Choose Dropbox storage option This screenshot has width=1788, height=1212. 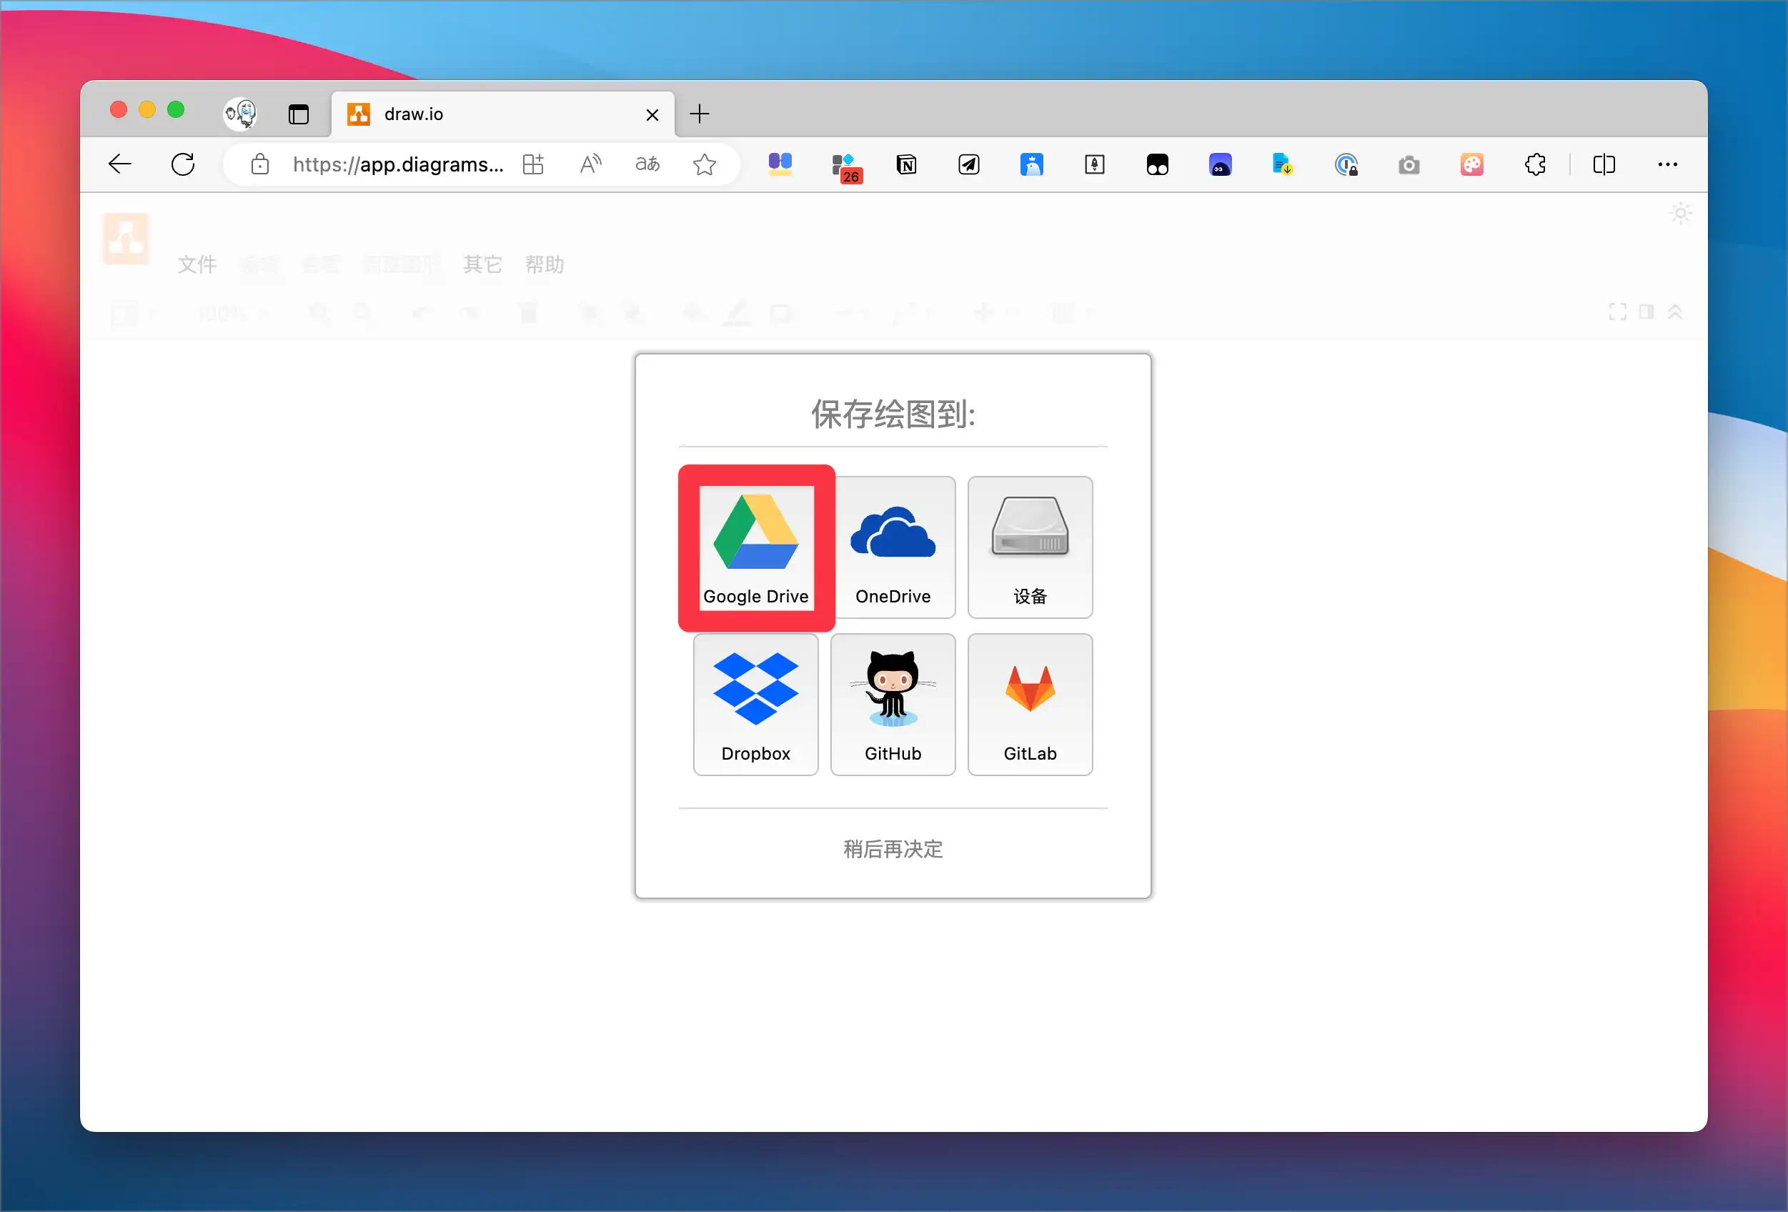click(755, 703)
